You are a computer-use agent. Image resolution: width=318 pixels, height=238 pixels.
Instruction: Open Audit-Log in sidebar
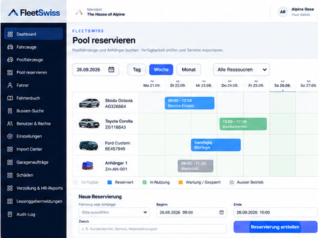(34, 215)
